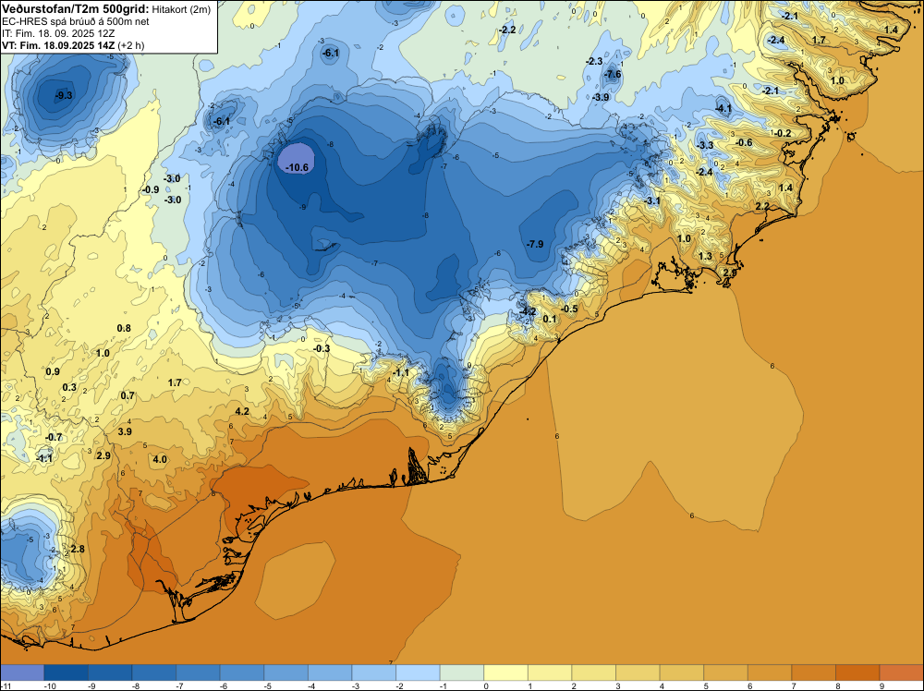Click the -2.3 temperature label
Screen dimensions: 924x691
coord(594,61)
